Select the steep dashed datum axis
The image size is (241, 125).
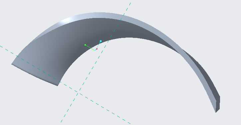96,62
